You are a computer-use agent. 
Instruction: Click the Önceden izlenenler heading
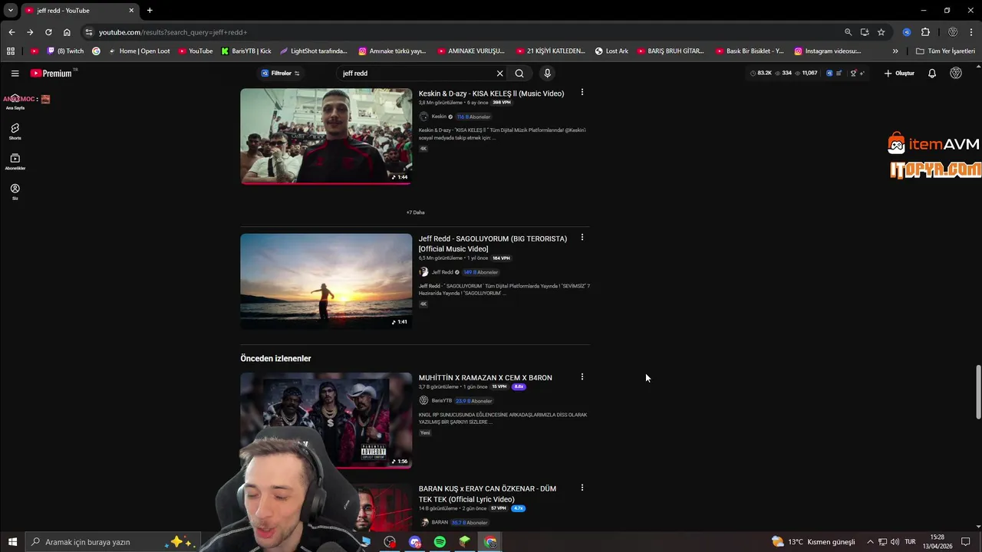[275, 359]
